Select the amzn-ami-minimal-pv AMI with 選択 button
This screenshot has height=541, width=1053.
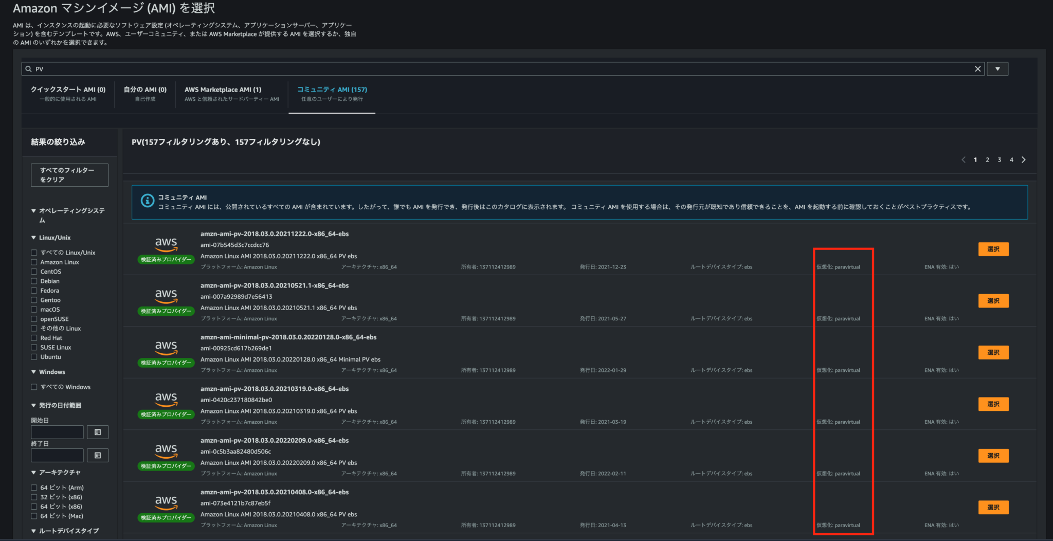[x=993, y=352]
